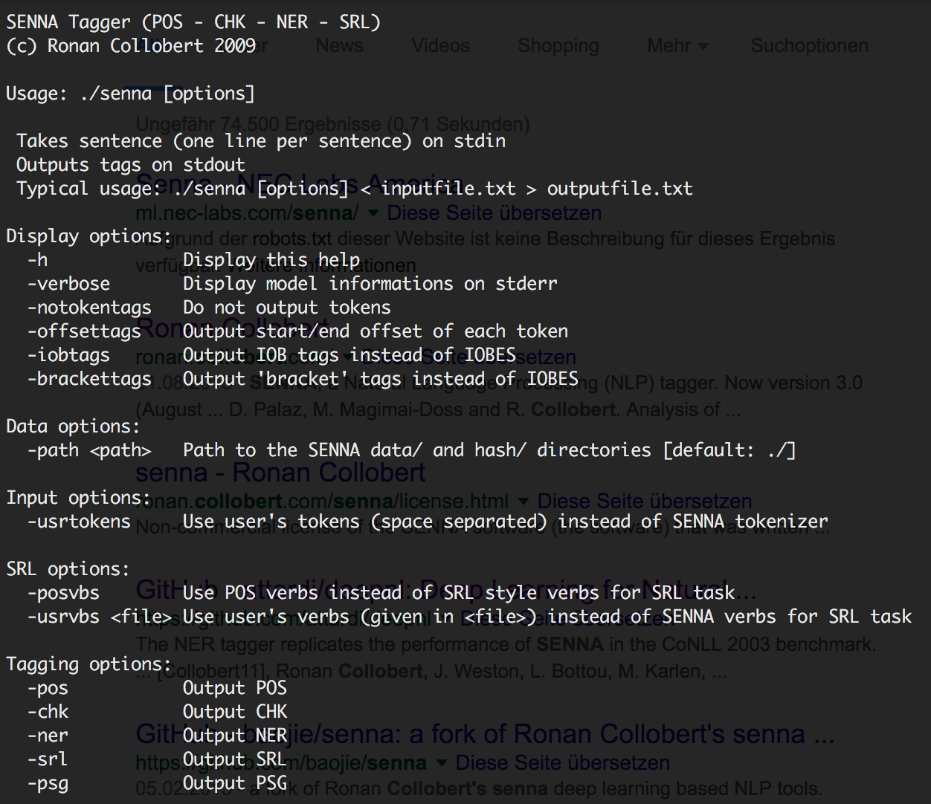Click Diese Seite übersetzen beside ml.nec-labs.com
Image resolution: width=931 pixels, height=804 pixels.
pos(493,213)
